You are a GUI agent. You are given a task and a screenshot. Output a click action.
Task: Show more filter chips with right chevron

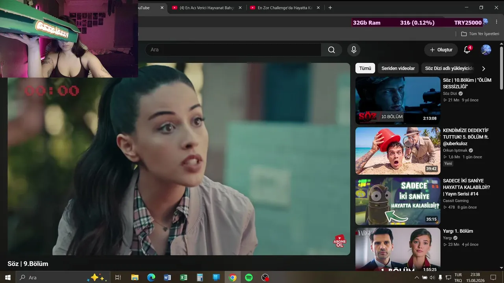(x=484, y=68)
